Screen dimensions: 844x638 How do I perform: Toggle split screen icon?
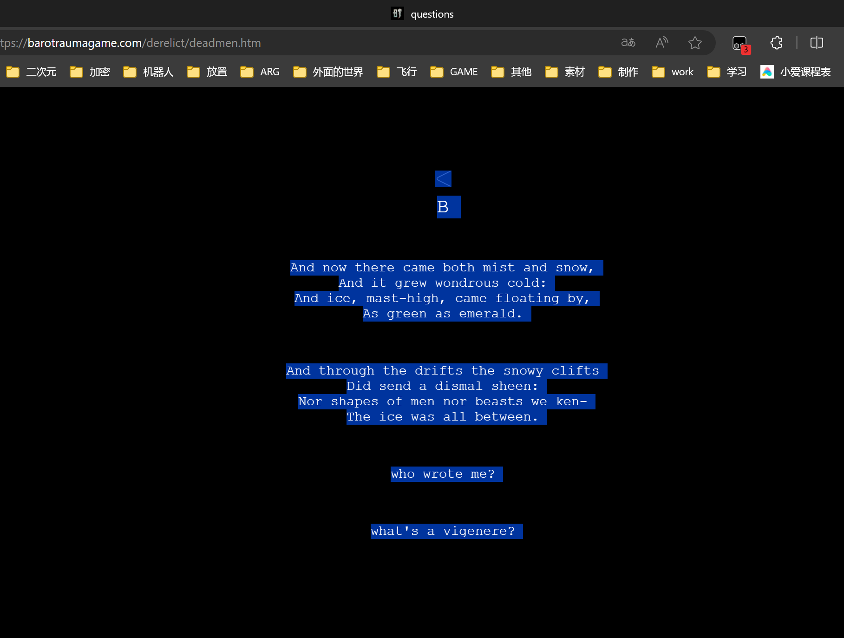pyautogui.click(x=817, y=43)
